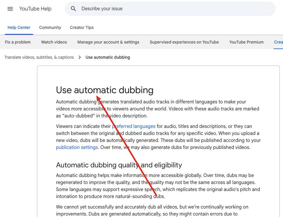Open the 'publication settings' link
Image resolution: width=283 pixels, height=217 pixels.
pyautogui.click(x=77, y=147)
